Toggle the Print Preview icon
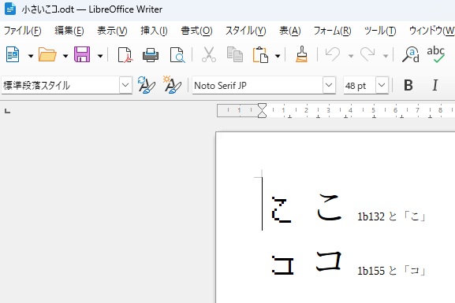This screenshot has width=455, height=303. click(177, 55)
